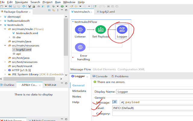Close the testmulech editor tab
Viewport: 193px width, 121px height.
[x=91, y=12]
